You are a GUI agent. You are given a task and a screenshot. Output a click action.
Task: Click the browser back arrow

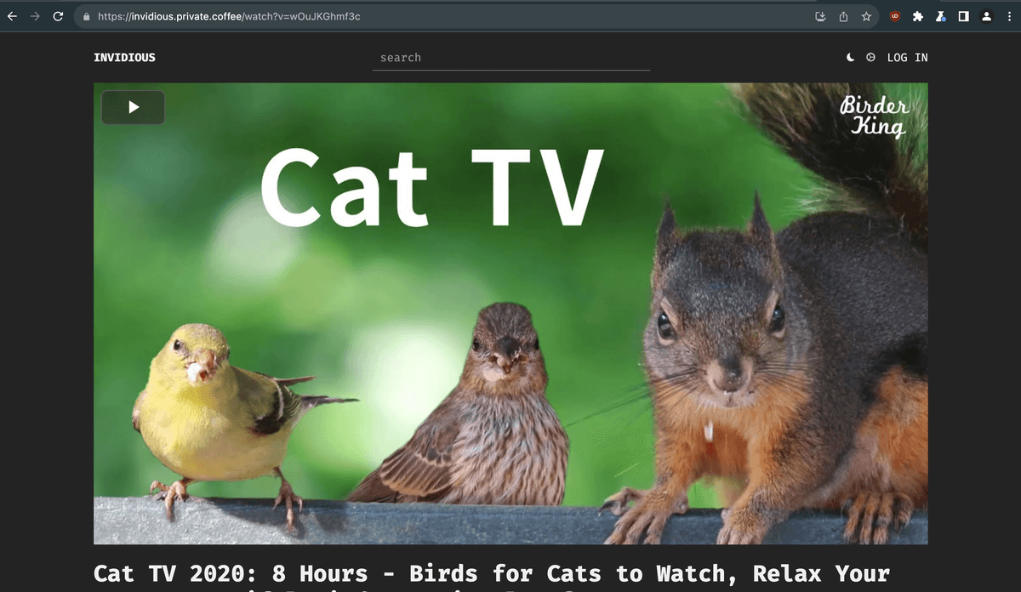(12, 16)
